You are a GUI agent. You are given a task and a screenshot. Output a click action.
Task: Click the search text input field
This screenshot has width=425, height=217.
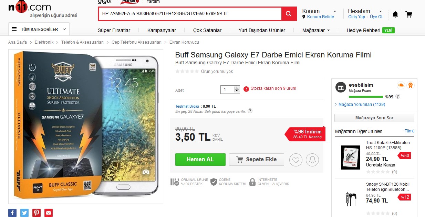190,14
